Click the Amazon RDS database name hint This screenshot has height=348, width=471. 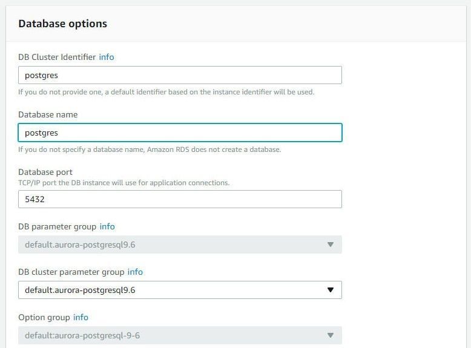click(150, 149)
